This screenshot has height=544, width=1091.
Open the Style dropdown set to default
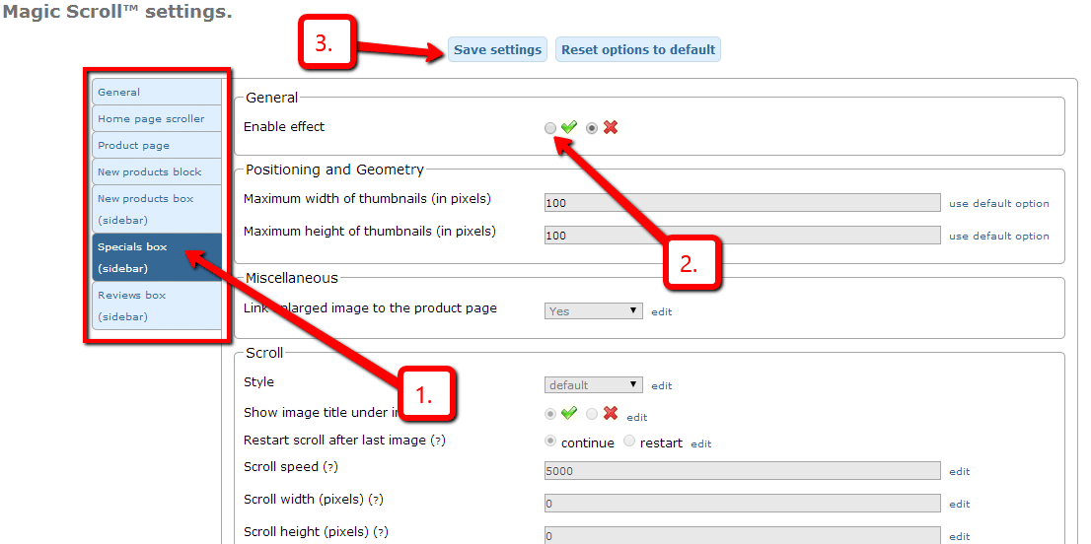tap(594, 385)
